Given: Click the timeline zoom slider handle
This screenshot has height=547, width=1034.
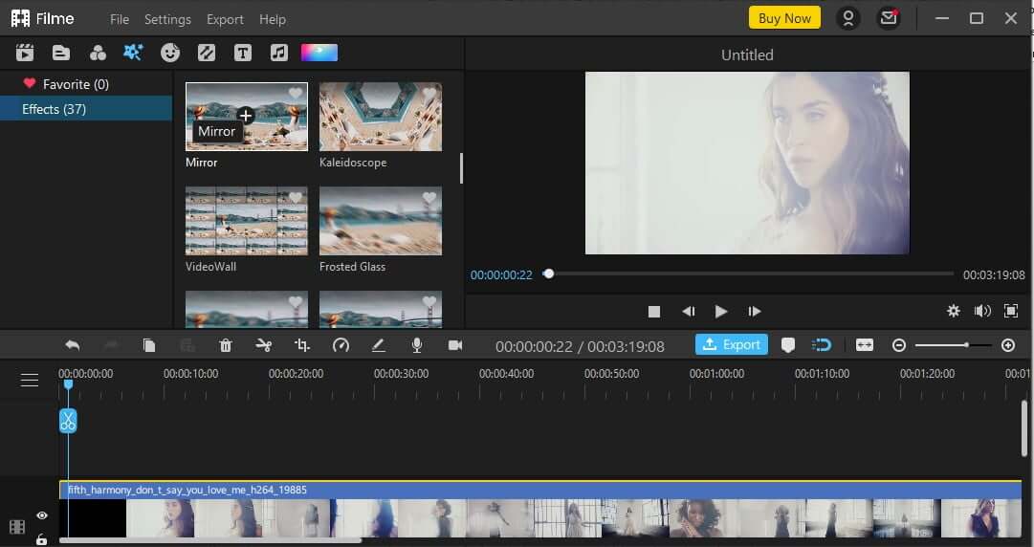Looking at the screenshot, I should coord(966,345).
